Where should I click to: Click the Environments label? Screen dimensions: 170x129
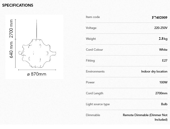pos(95,71)
